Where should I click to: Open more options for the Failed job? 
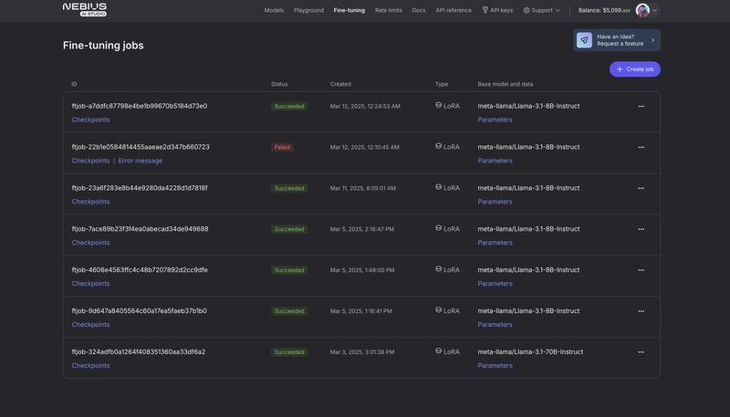[x=641, y=147]
